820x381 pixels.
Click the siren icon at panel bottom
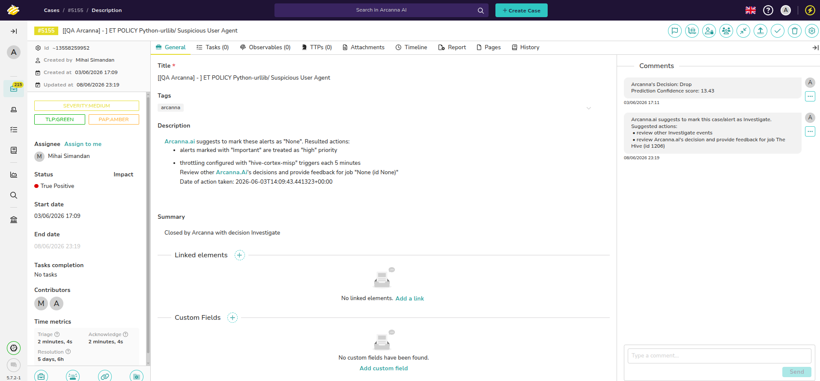[73, 376]
